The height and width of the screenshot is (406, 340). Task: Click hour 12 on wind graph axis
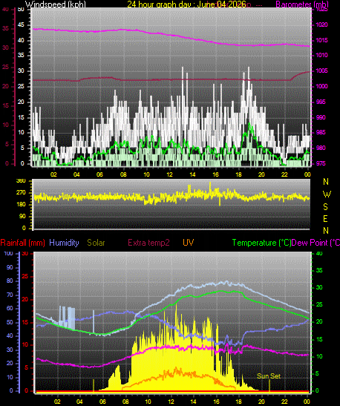pyautogui.click(x=169, y=174)
